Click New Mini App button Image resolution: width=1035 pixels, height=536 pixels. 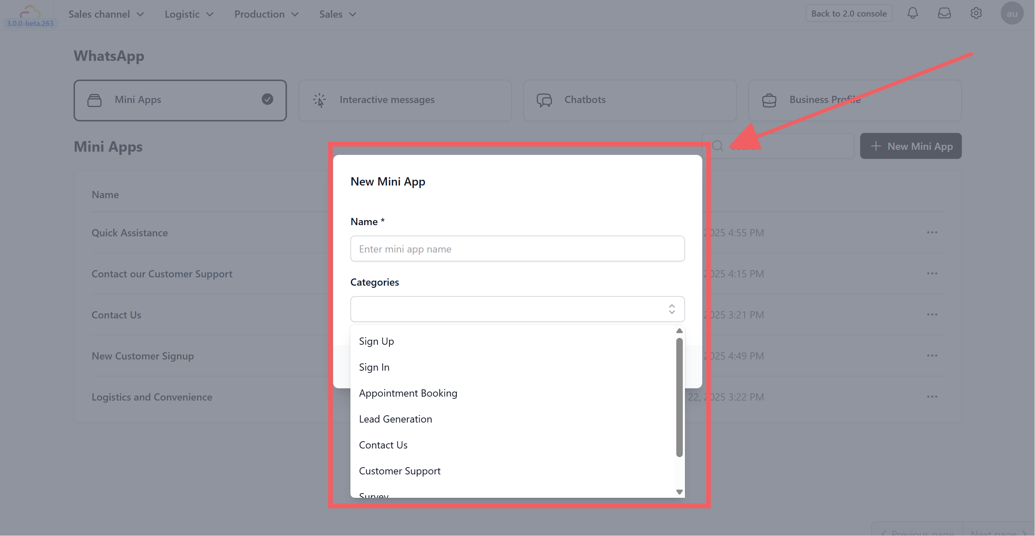tap(911, 146)
